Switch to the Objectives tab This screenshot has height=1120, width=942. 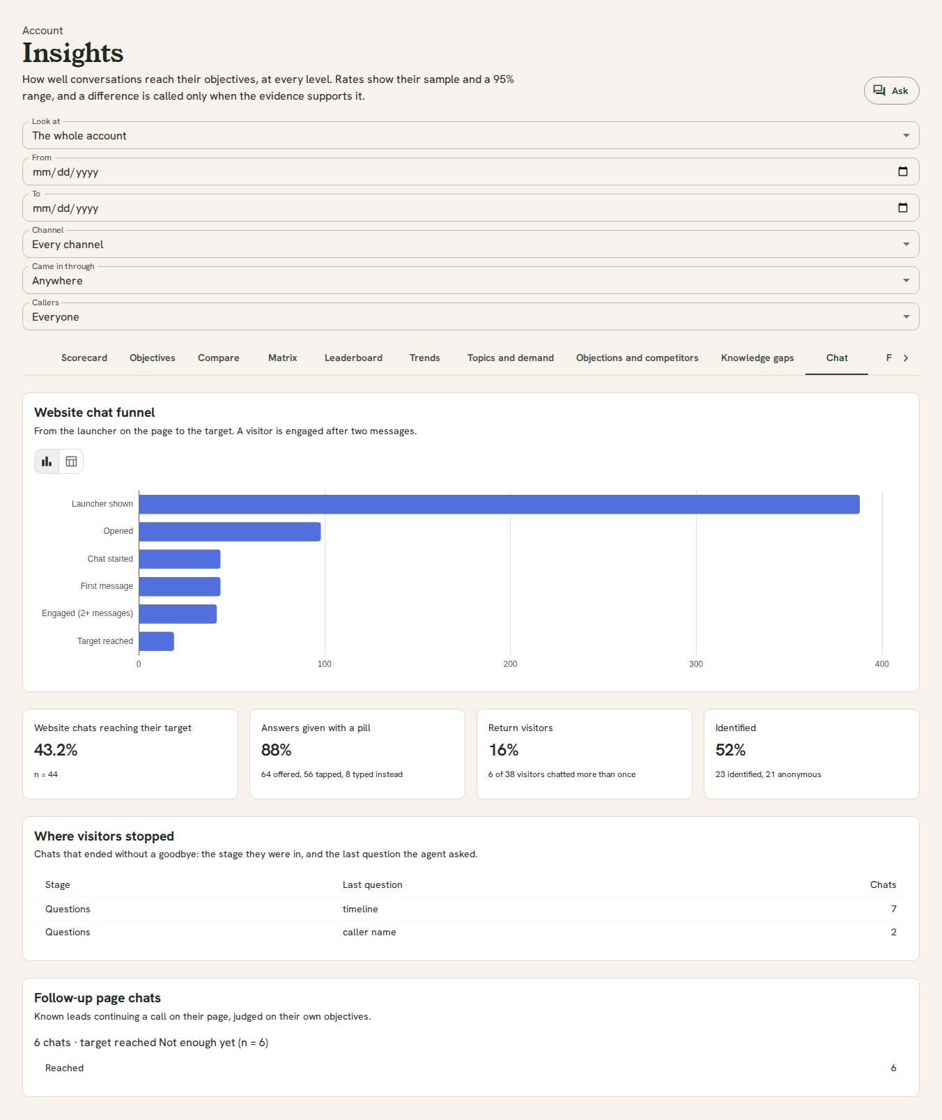(153, 358)
